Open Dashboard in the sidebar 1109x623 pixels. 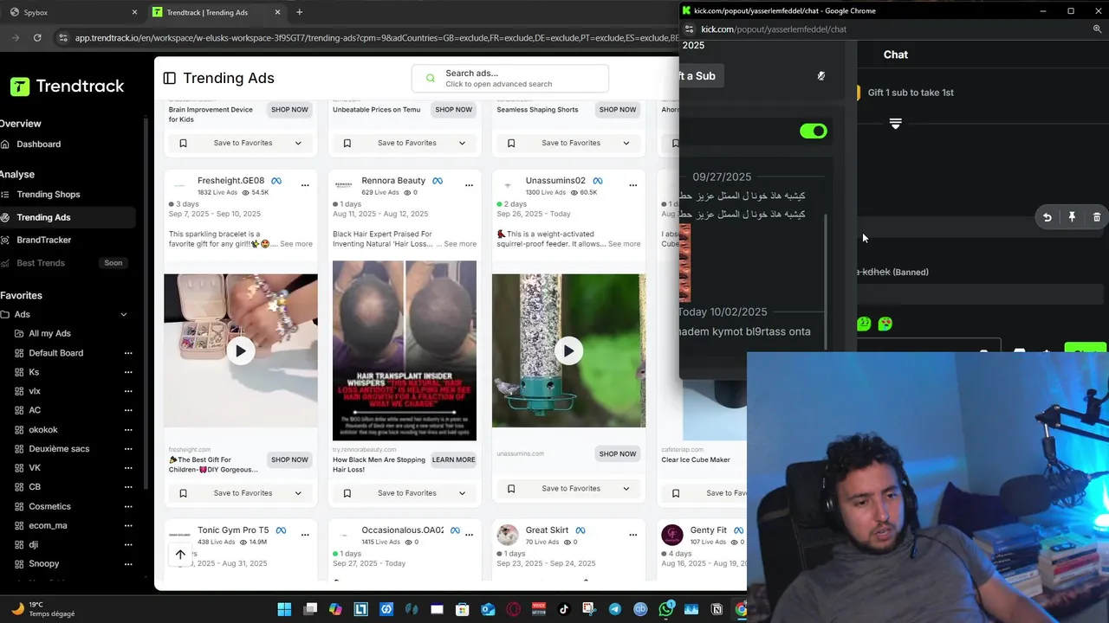38,144
